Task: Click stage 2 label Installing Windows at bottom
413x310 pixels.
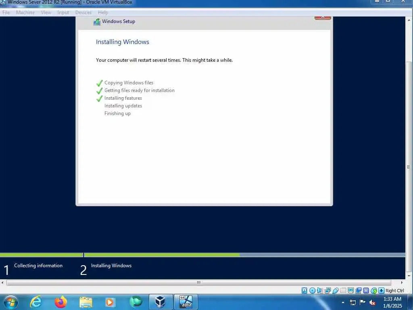Action: [x=111, y=266]
